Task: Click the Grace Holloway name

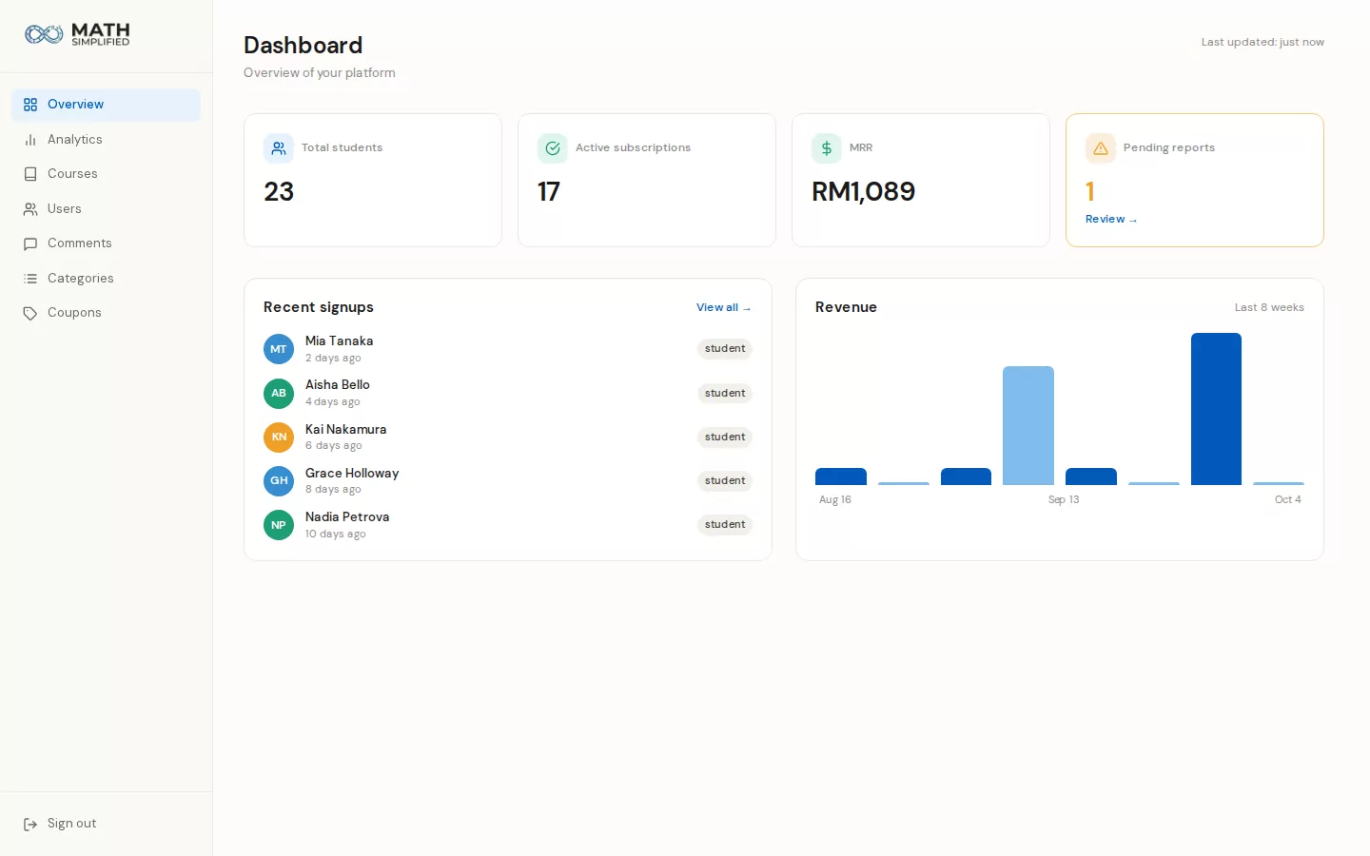Action: [352, 473]
